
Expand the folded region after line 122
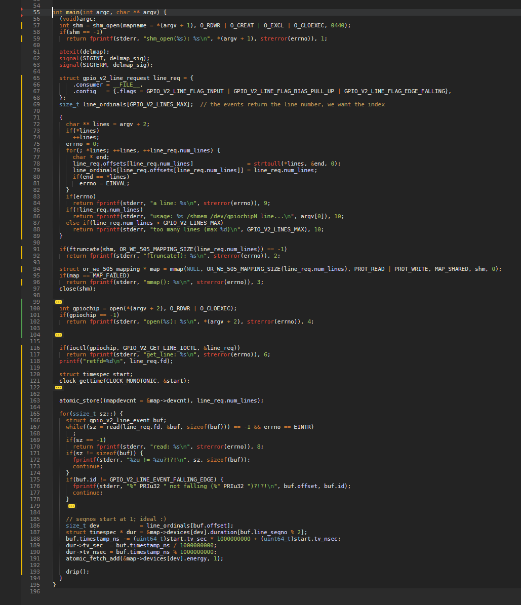pyautogui.click(x=58, y=387)
